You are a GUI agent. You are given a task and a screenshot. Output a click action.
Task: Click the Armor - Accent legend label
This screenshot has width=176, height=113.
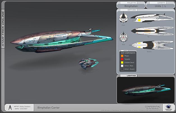[x=129, y=69]
